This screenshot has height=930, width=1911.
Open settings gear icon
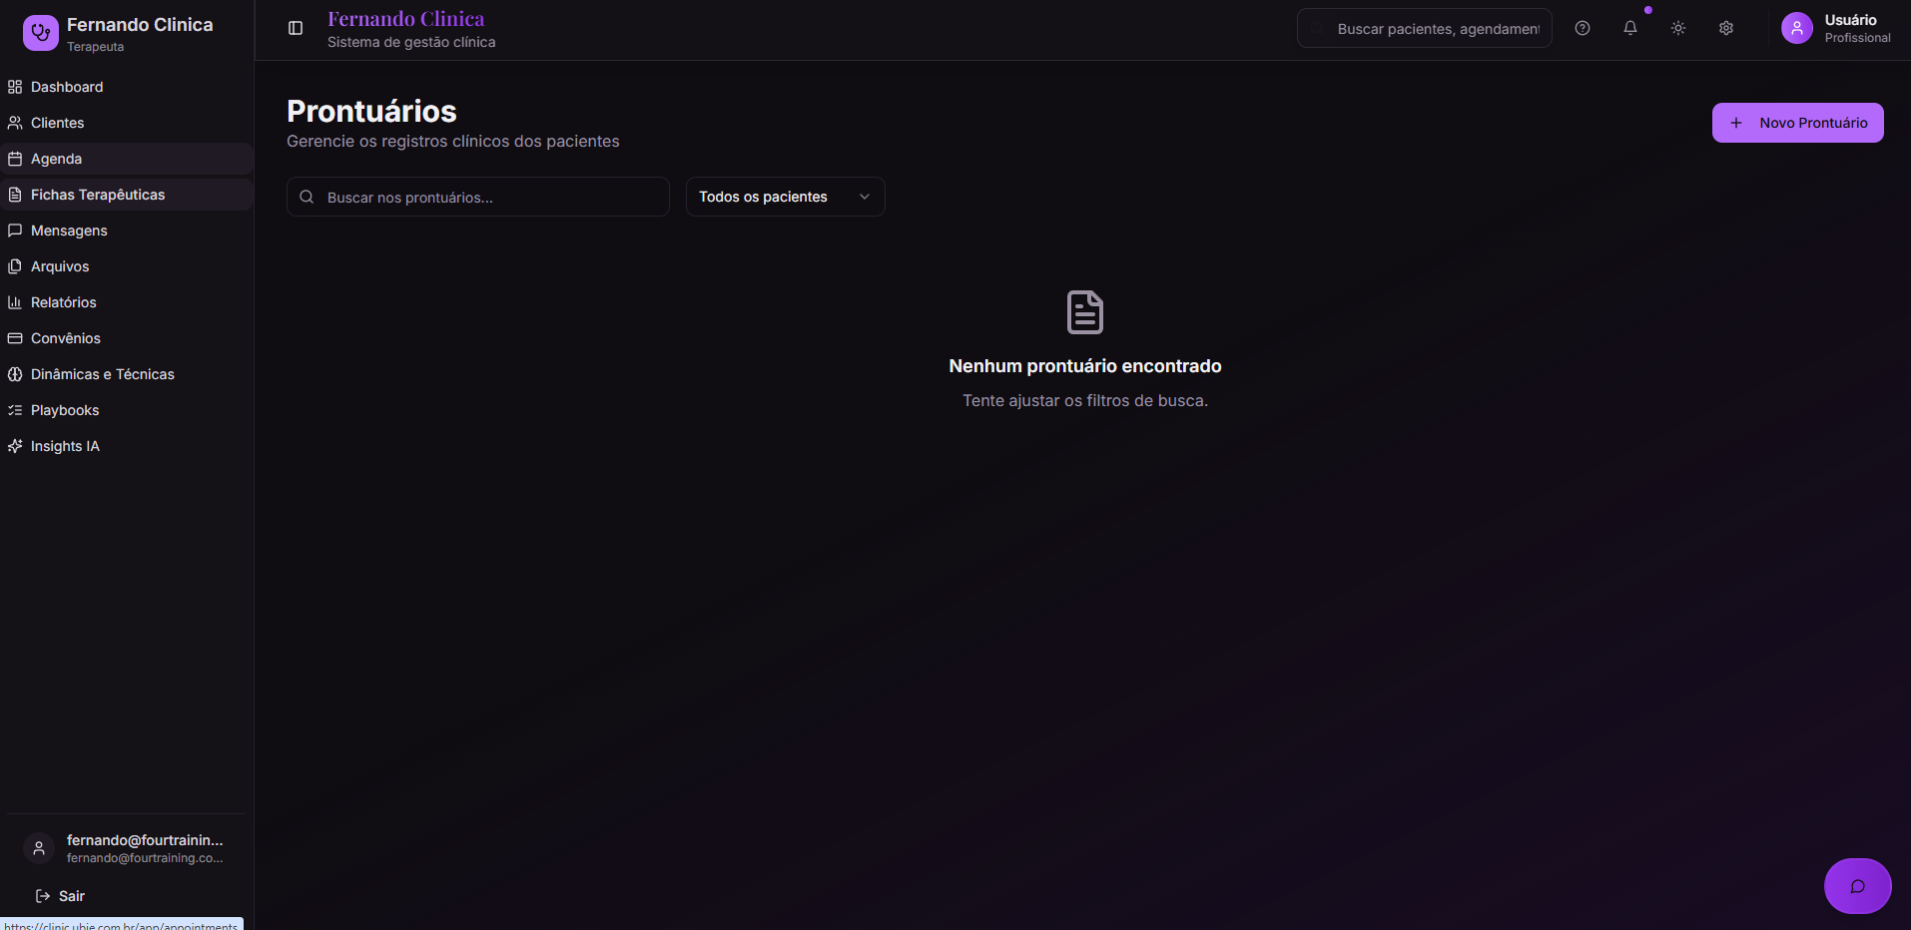pyautogui.click(x=1726, y=29)
